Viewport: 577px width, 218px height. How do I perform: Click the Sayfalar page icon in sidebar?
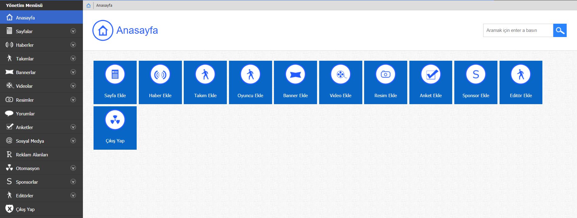tap(9, 31)
